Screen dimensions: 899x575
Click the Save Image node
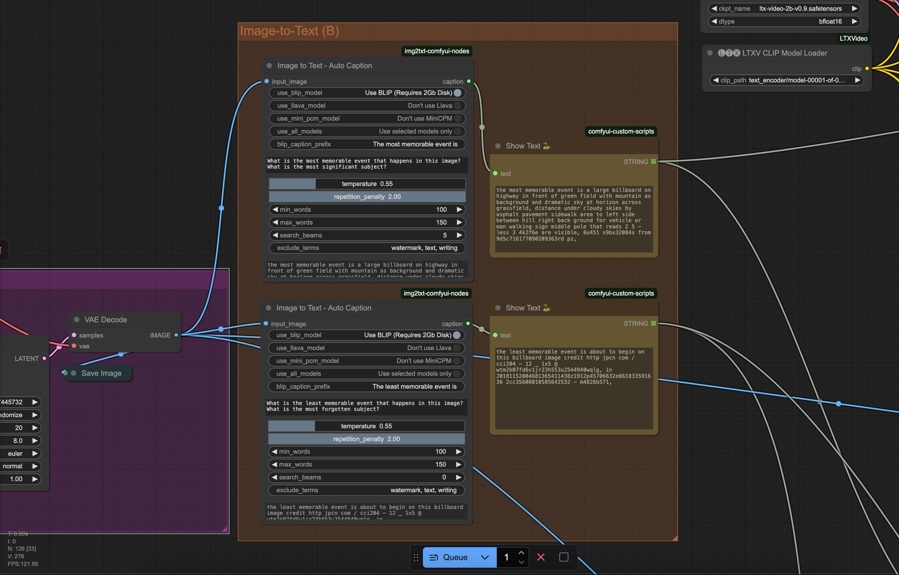[x=101, y=373]
